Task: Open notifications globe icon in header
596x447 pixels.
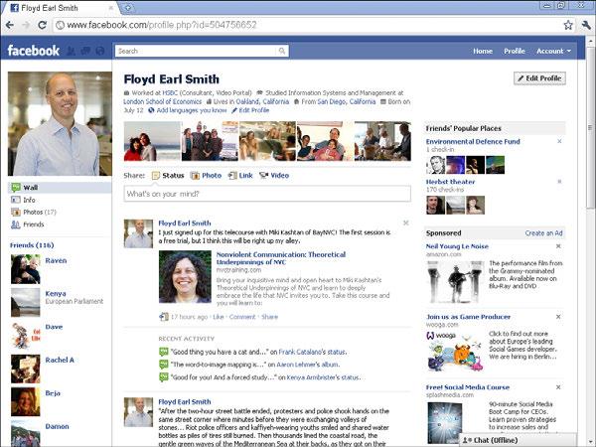Action: click(100, 51)
